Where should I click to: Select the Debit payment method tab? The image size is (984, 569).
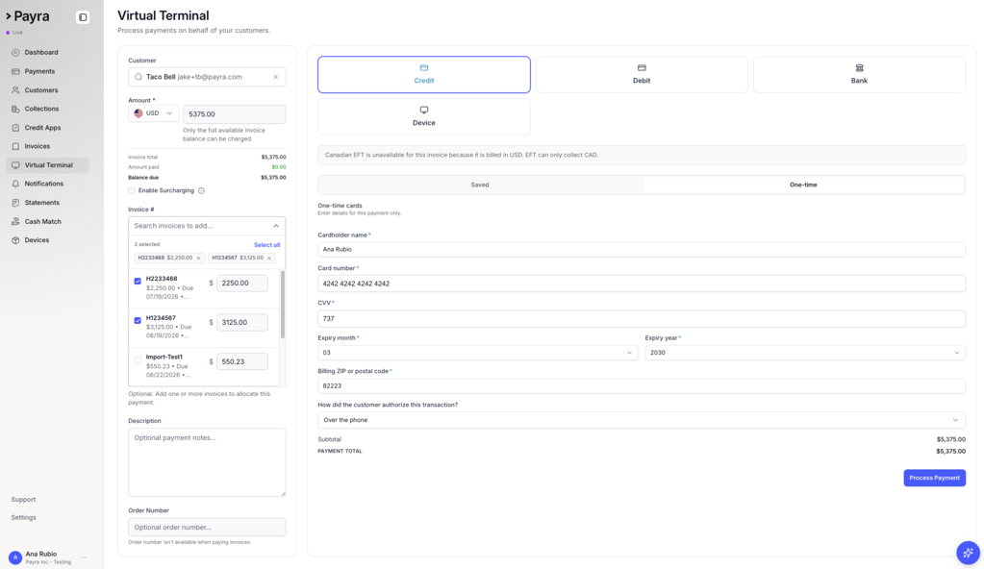[642, 75]
